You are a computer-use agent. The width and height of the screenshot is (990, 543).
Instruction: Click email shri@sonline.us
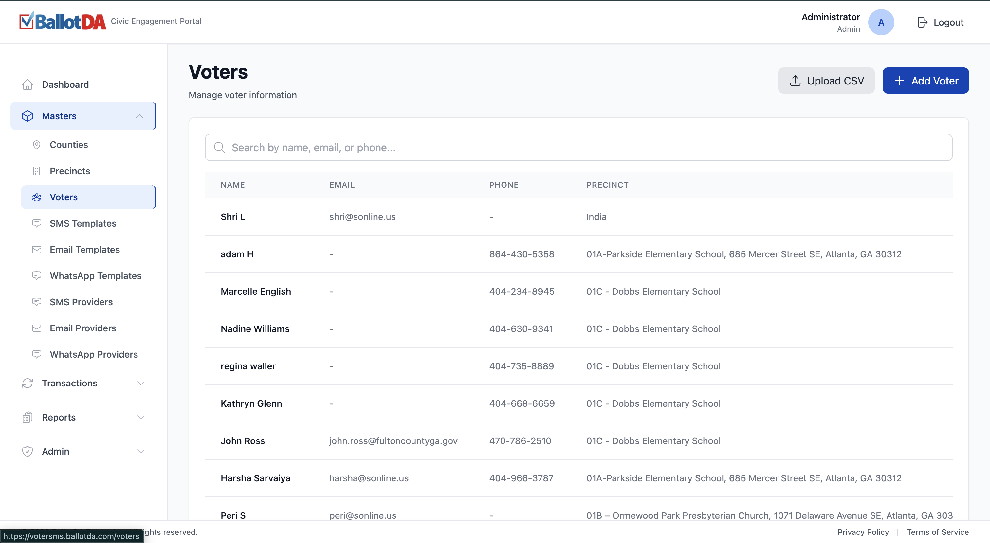tap(362, 217)
